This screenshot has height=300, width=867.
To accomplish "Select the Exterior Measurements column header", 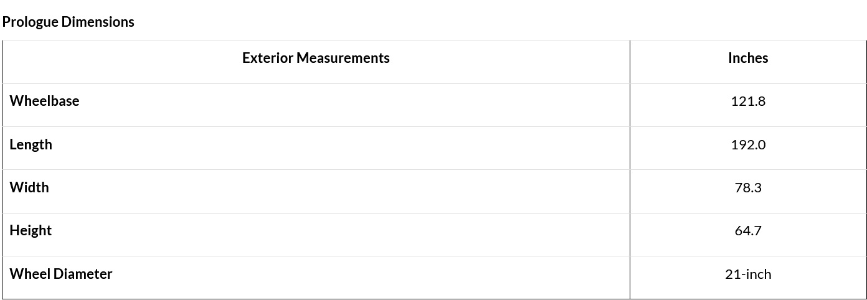I will click(x=316, y=58).
